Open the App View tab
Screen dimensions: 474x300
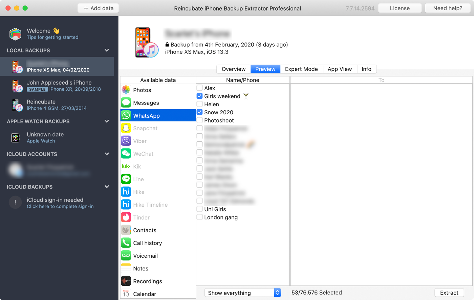pos(340,69)
